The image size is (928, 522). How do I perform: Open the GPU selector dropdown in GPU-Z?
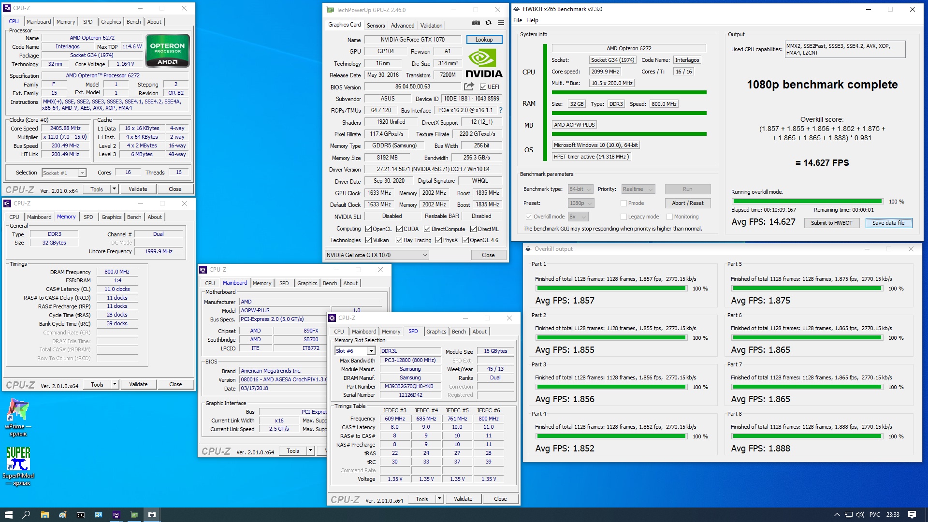pos(377,255)
